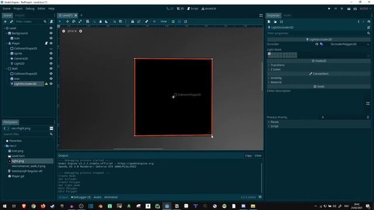The width and height of the screenshot is (374, 210).
Task: Open the Project menu
Action: click(x=18, y=9)
